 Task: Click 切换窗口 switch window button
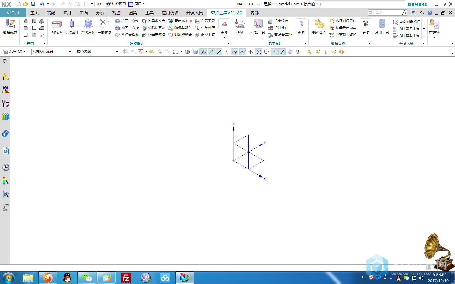coord(116,4)
